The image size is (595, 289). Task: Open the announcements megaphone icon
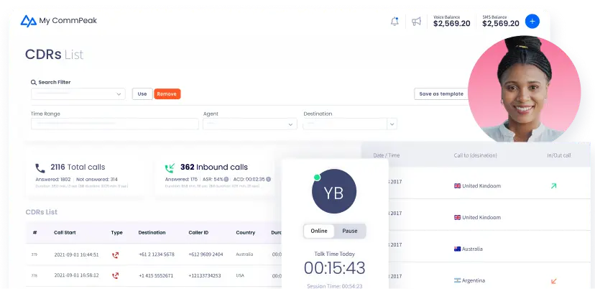(x=416, y=22)
